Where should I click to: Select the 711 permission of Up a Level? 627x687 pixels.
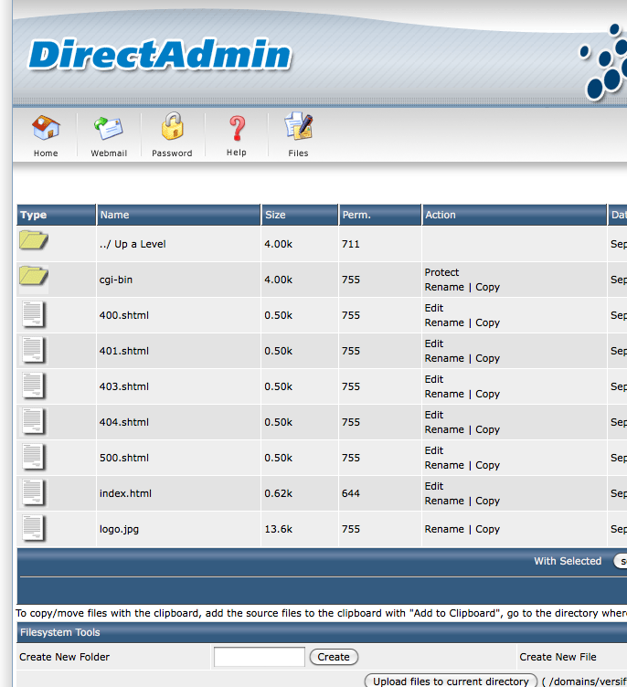(351, 244)
